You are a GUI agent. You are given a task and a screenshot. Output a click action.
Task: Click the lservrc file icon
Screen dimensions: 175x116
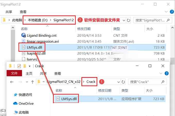click(23, 59)
